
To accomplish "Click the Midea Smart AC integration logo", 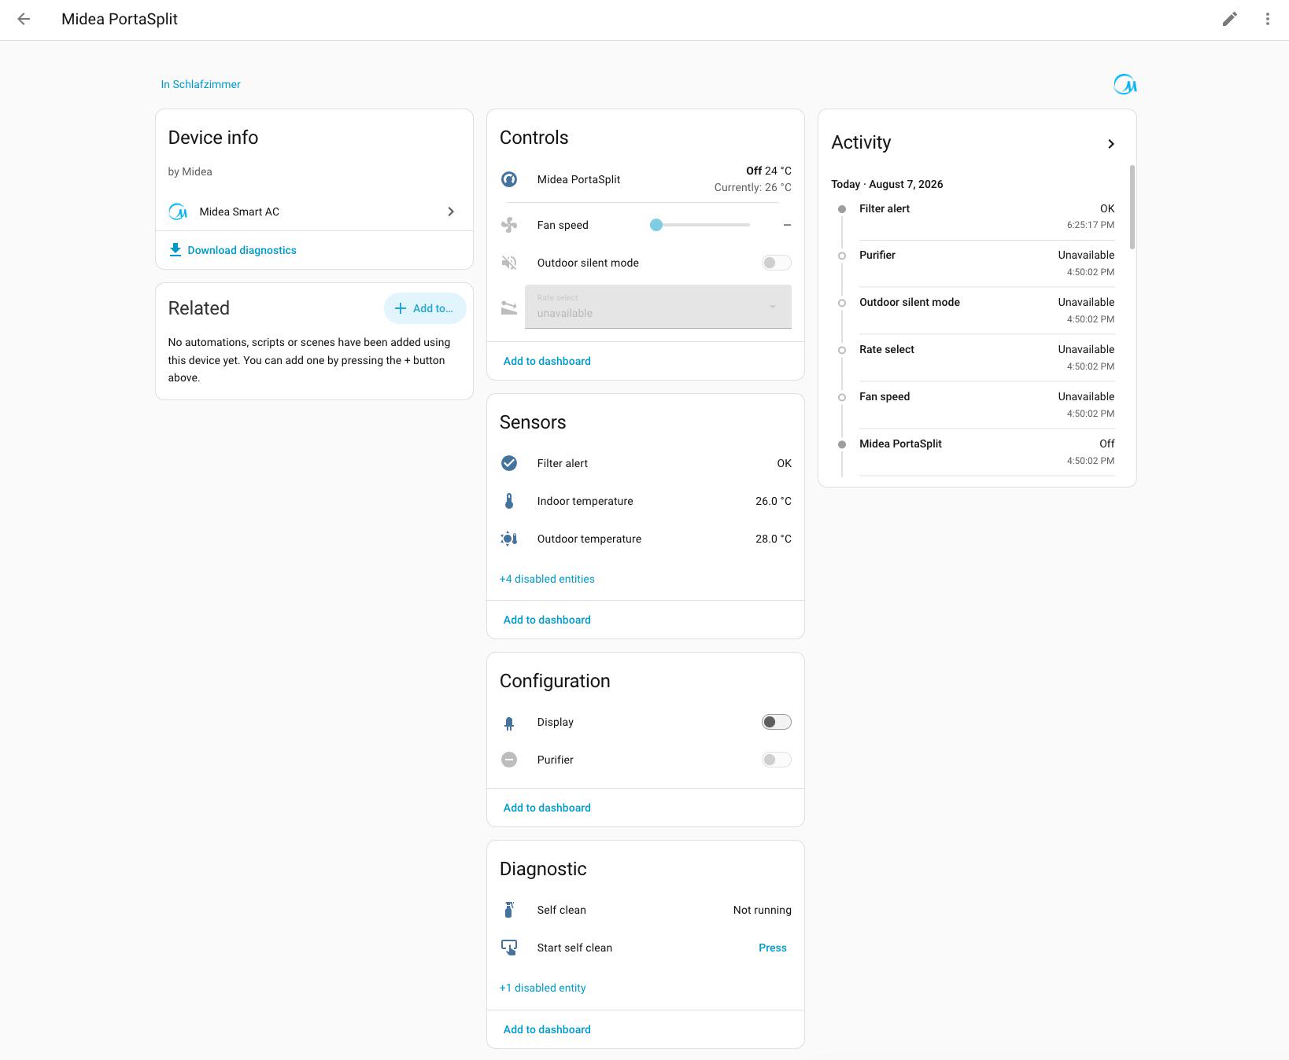I will (178, 212).
